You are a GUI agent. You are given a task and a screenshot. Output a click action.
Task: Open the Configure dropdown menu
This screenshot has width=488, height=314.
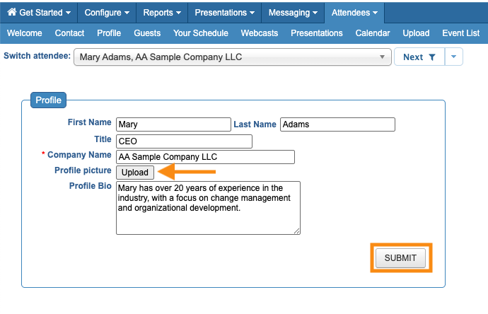coord(106,13)
